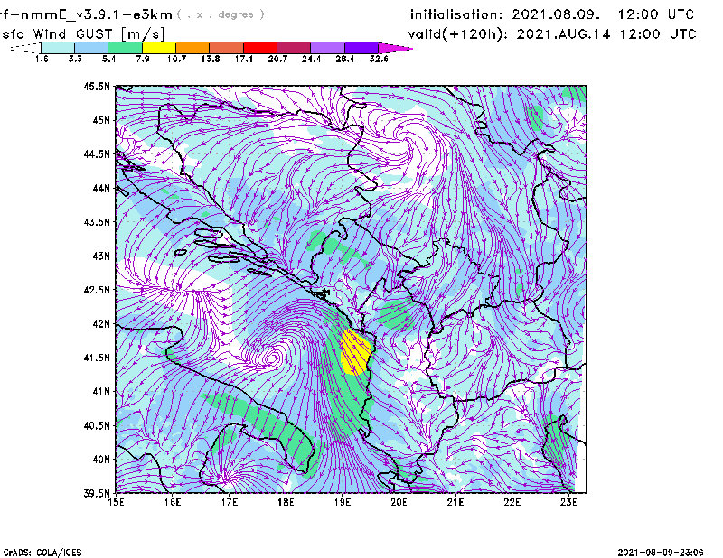Click the initialisation date line
Image resolution: width=723 pixels, height=558 pixels.
point(552,14)
